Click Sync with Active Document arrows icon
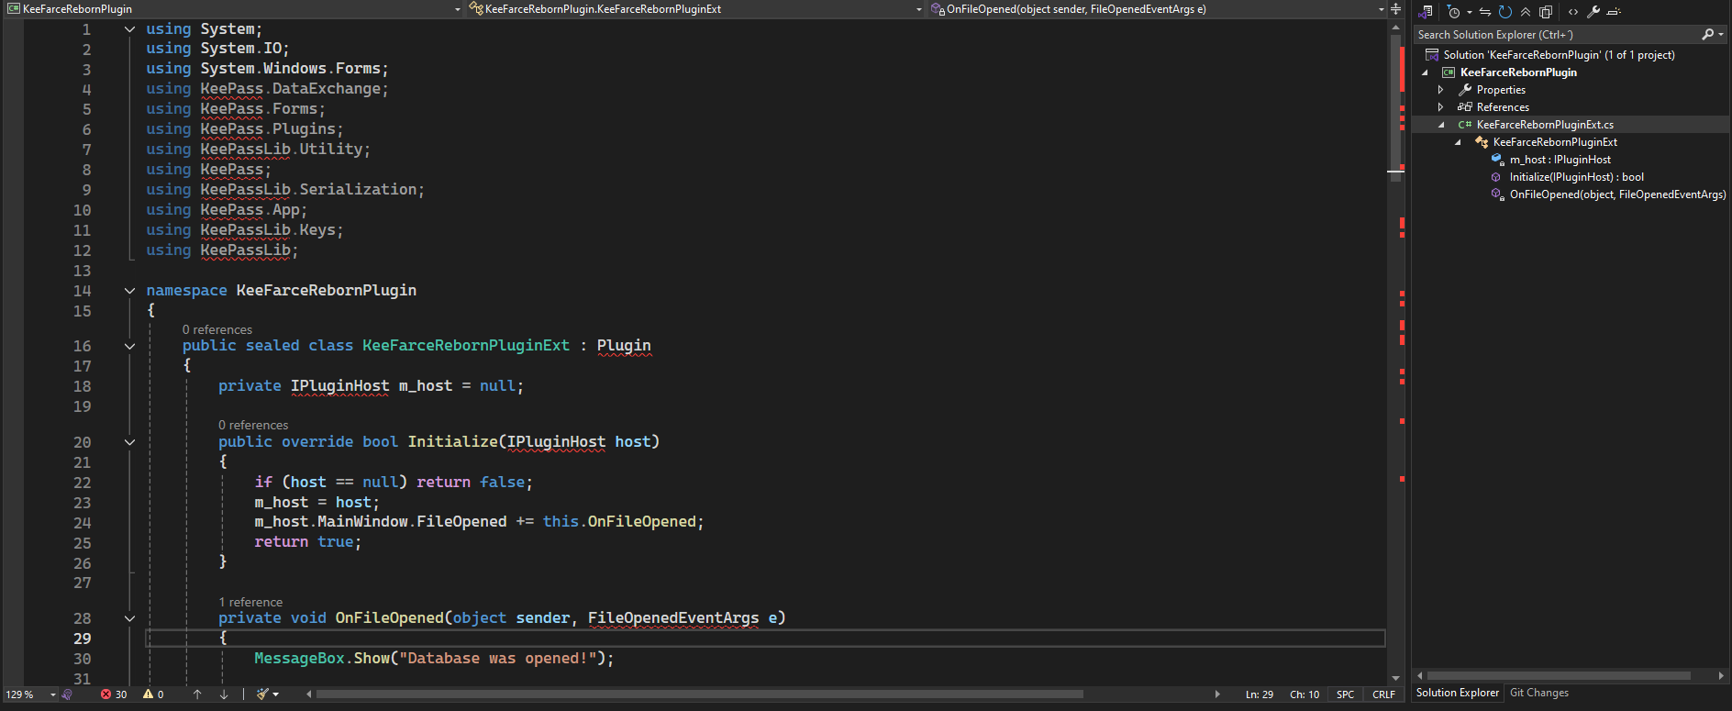The height and width of the screenshot is (711, 1732). tap(1484, 12)
